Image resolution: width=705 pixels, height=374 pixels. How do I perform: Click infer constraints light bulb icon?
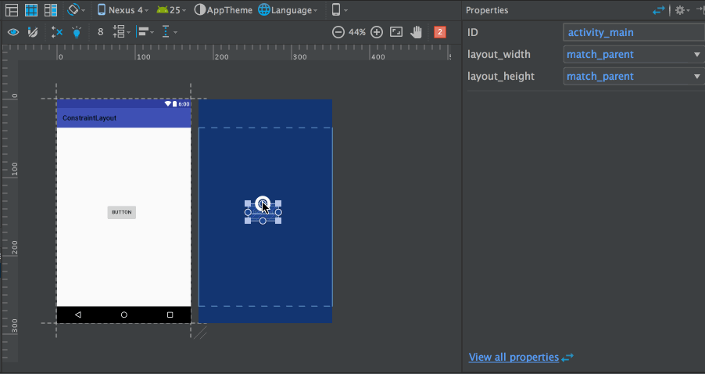point(77,32)
